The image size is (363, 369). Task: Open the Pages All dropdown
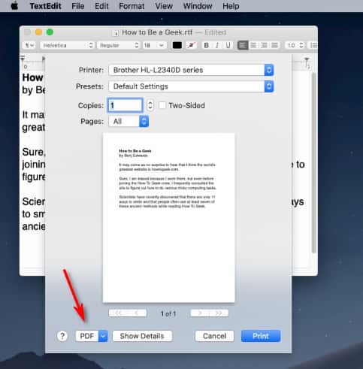[x=129, y=122]
